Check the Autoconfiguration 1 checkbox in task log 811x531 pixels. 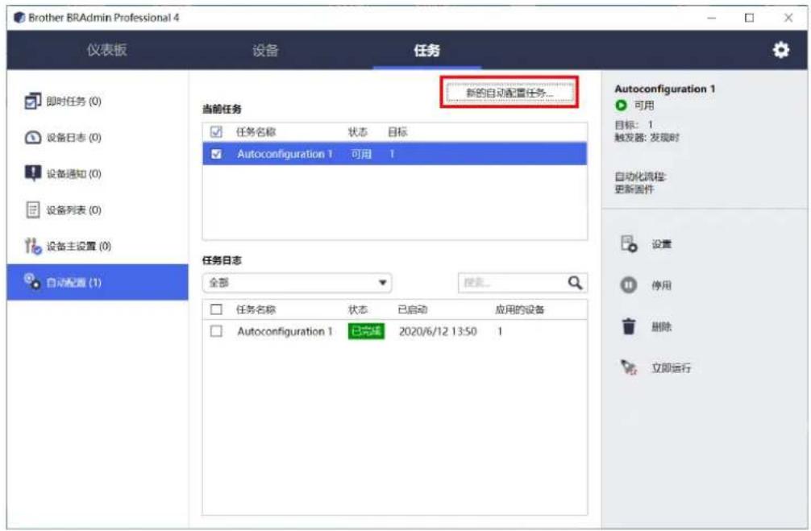[x=216, y=331]
